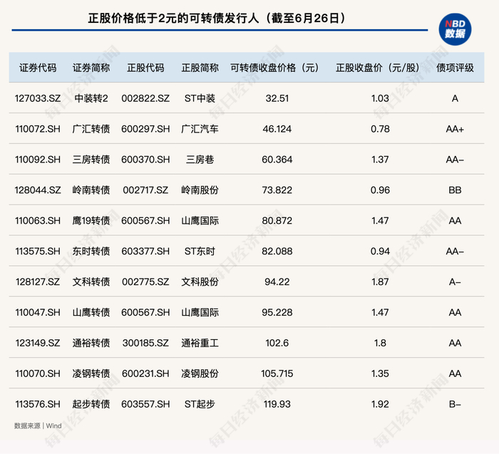Select security code 110063.SH
Screen dimensions: 499x454
coord(38,220)
